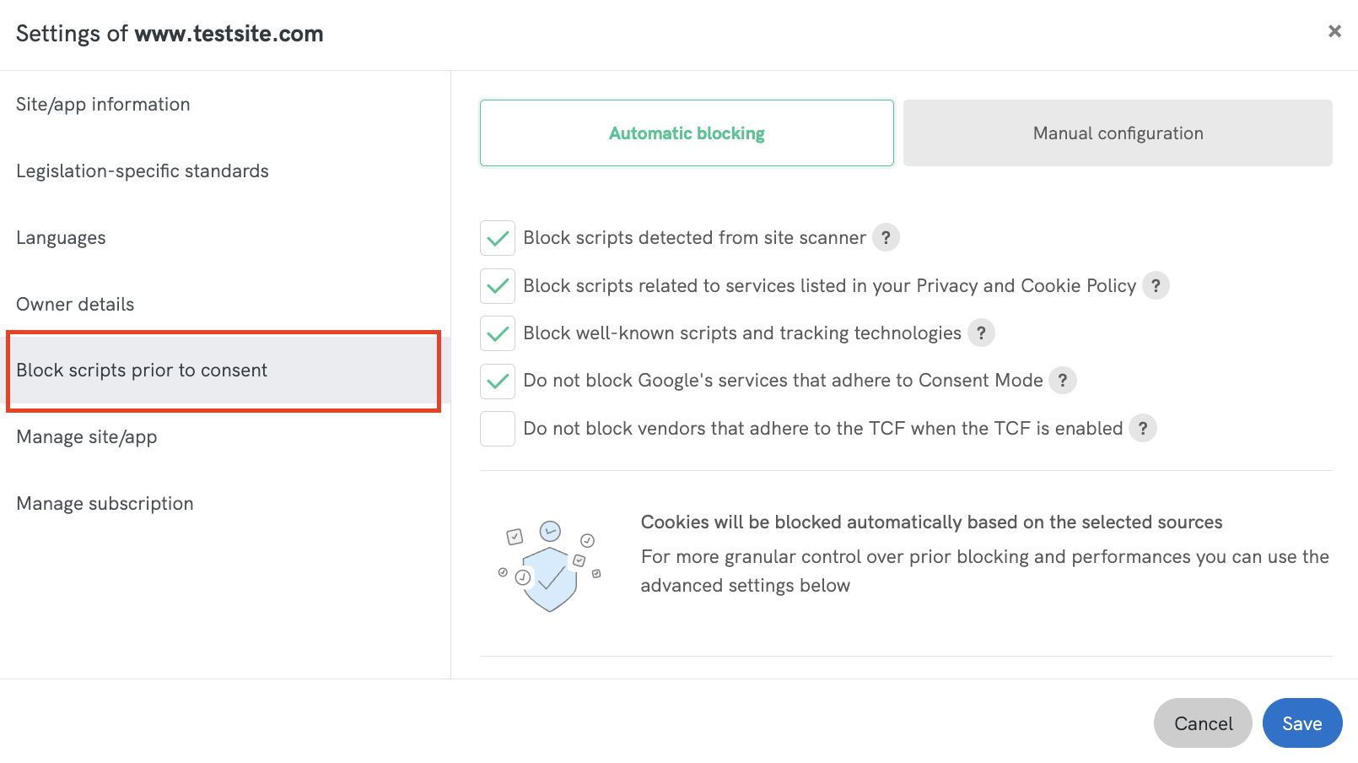This screenshot has height=763, width=1358.
Task: Select Manage subscription in the sidebar
Action: pos(104,503)
